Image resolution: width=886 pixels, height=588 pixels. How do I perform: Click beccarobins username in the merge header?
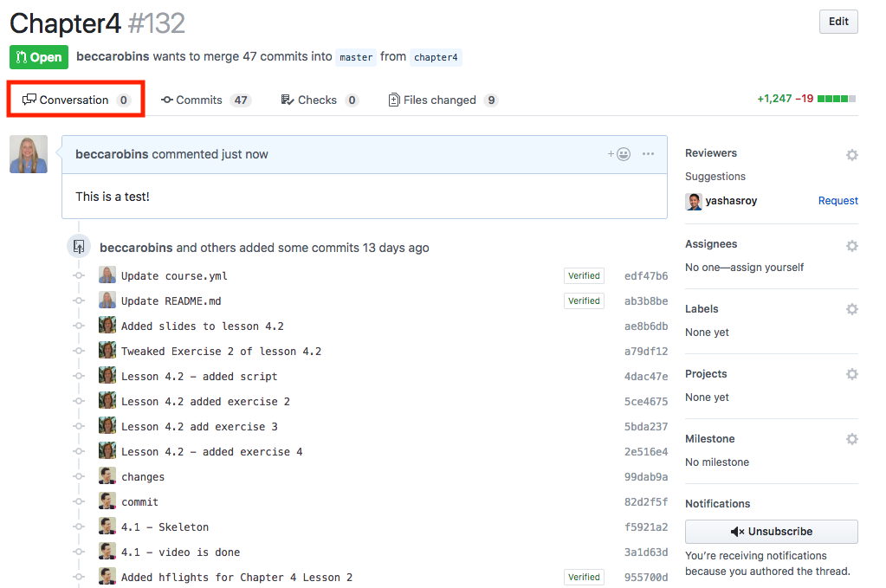point(113,56)
